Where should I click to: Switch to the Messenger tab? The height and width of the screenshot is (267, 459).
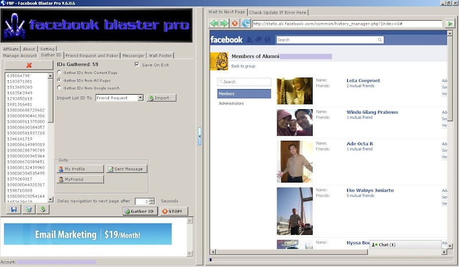point(134,55)
